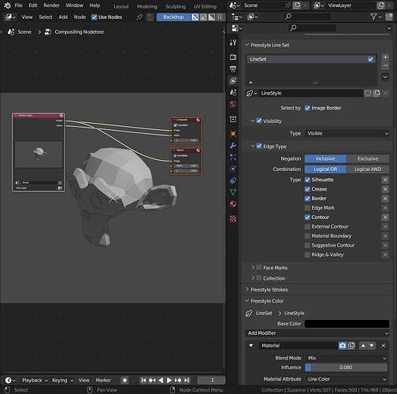Open the Particles properties tab
This screenshot has width=397, height=394.
pos(233,157)
